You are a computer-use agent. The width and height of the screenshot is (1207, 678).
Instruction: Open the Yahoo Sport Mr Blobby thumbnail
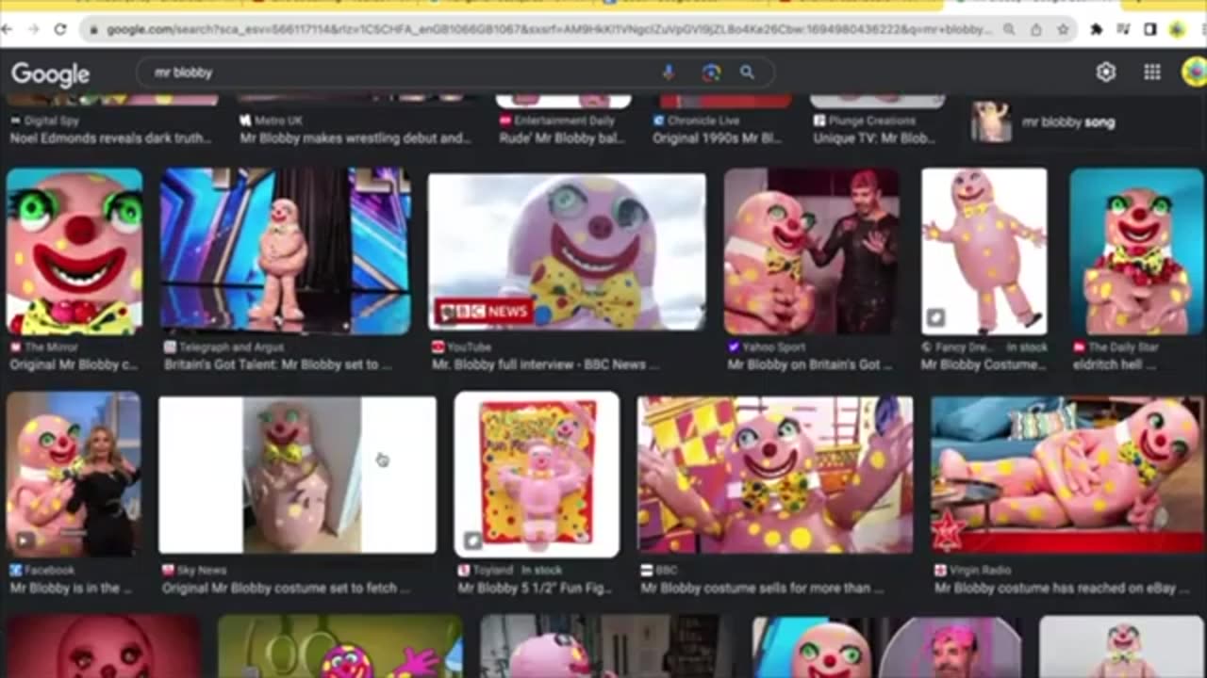click(811, 251)
